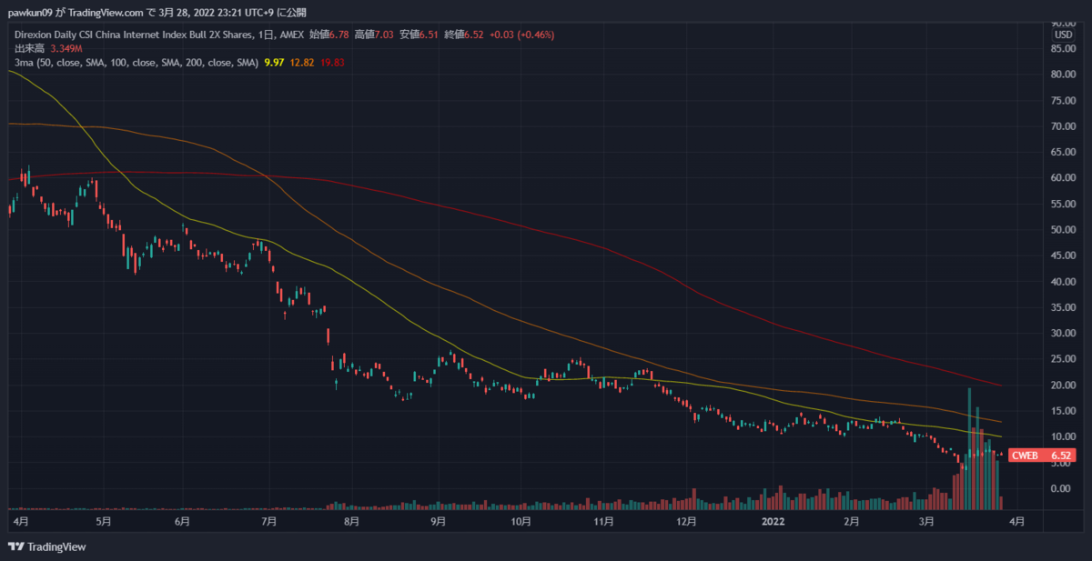The height and width of the screenshot is (561, 1092).
Task: Click the 8月 time axis label
Action: 351,522
